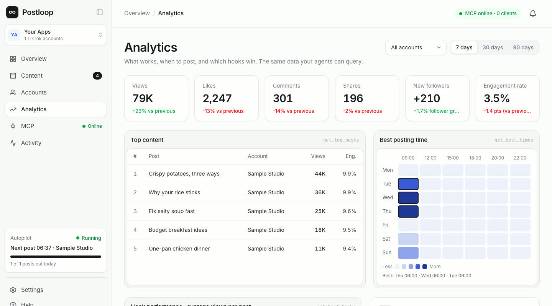This screenshot has height=306, width=552.
Task: Select the Thursday 09:00 heatmap cell
Action: 408,212
